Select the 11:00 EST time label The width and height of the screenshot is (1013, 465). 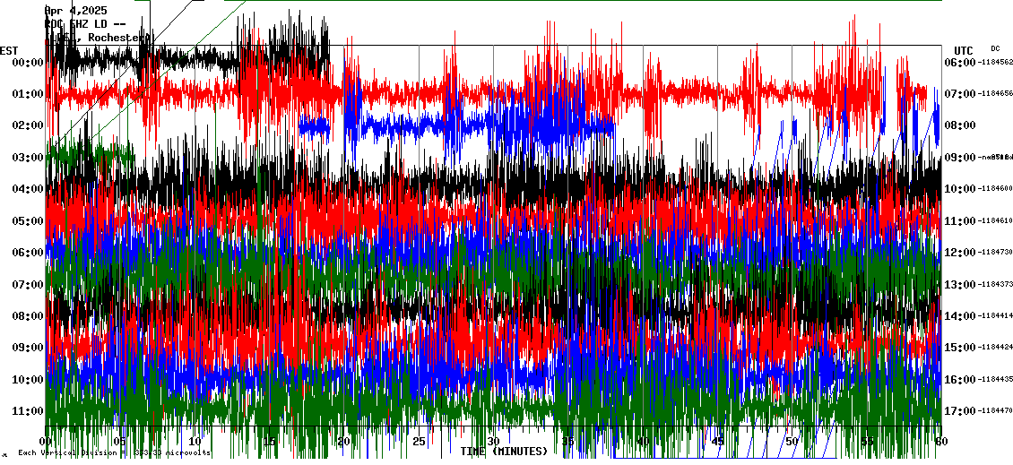pos(29,411)
